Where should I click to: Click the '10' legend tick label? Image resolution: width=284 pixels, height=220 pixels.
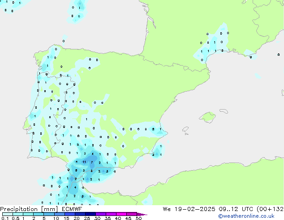click(x=56, y=218)
